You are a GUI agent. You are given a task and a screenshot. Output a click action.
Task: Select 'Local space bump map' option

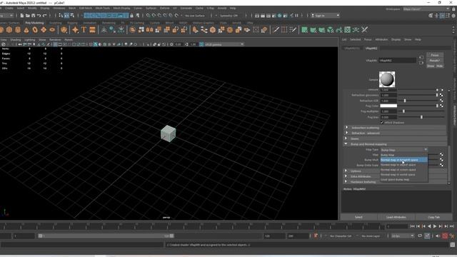click(404, 180)
